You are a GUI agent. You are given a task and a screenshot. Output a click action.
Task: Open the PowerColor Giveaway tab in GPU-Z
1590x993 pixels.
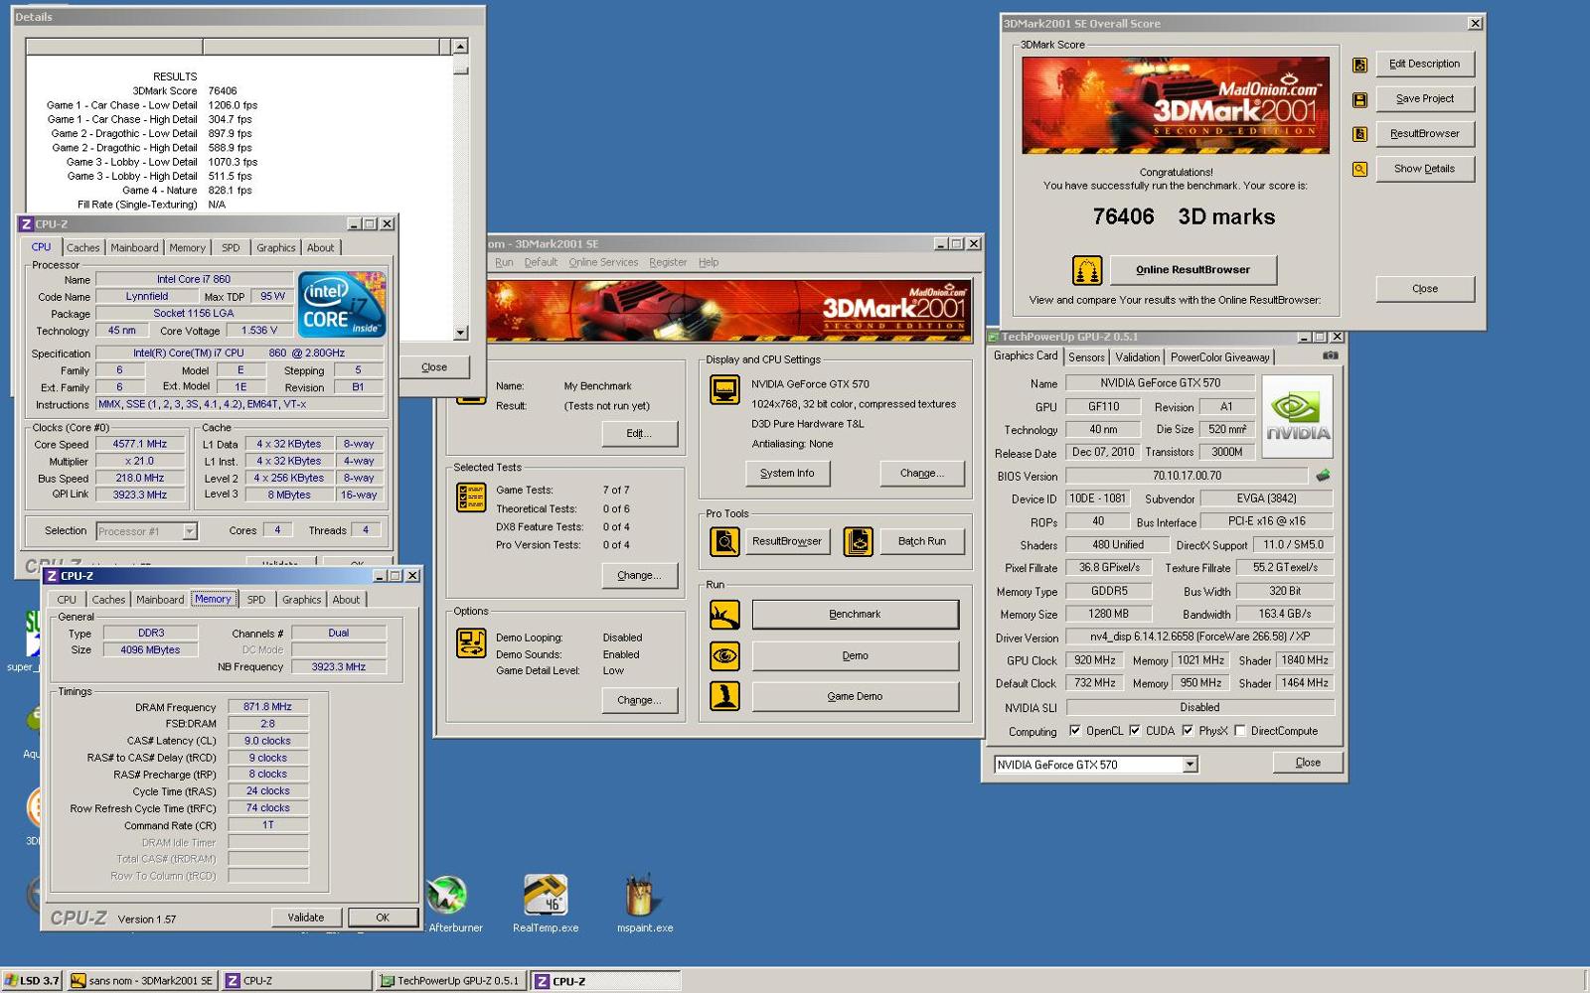pyautogui.click(x=1219, y=357)
